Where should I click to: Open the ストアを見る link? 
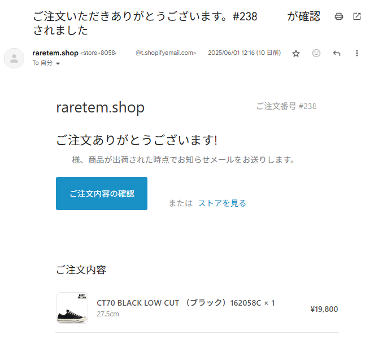(222, 203)
